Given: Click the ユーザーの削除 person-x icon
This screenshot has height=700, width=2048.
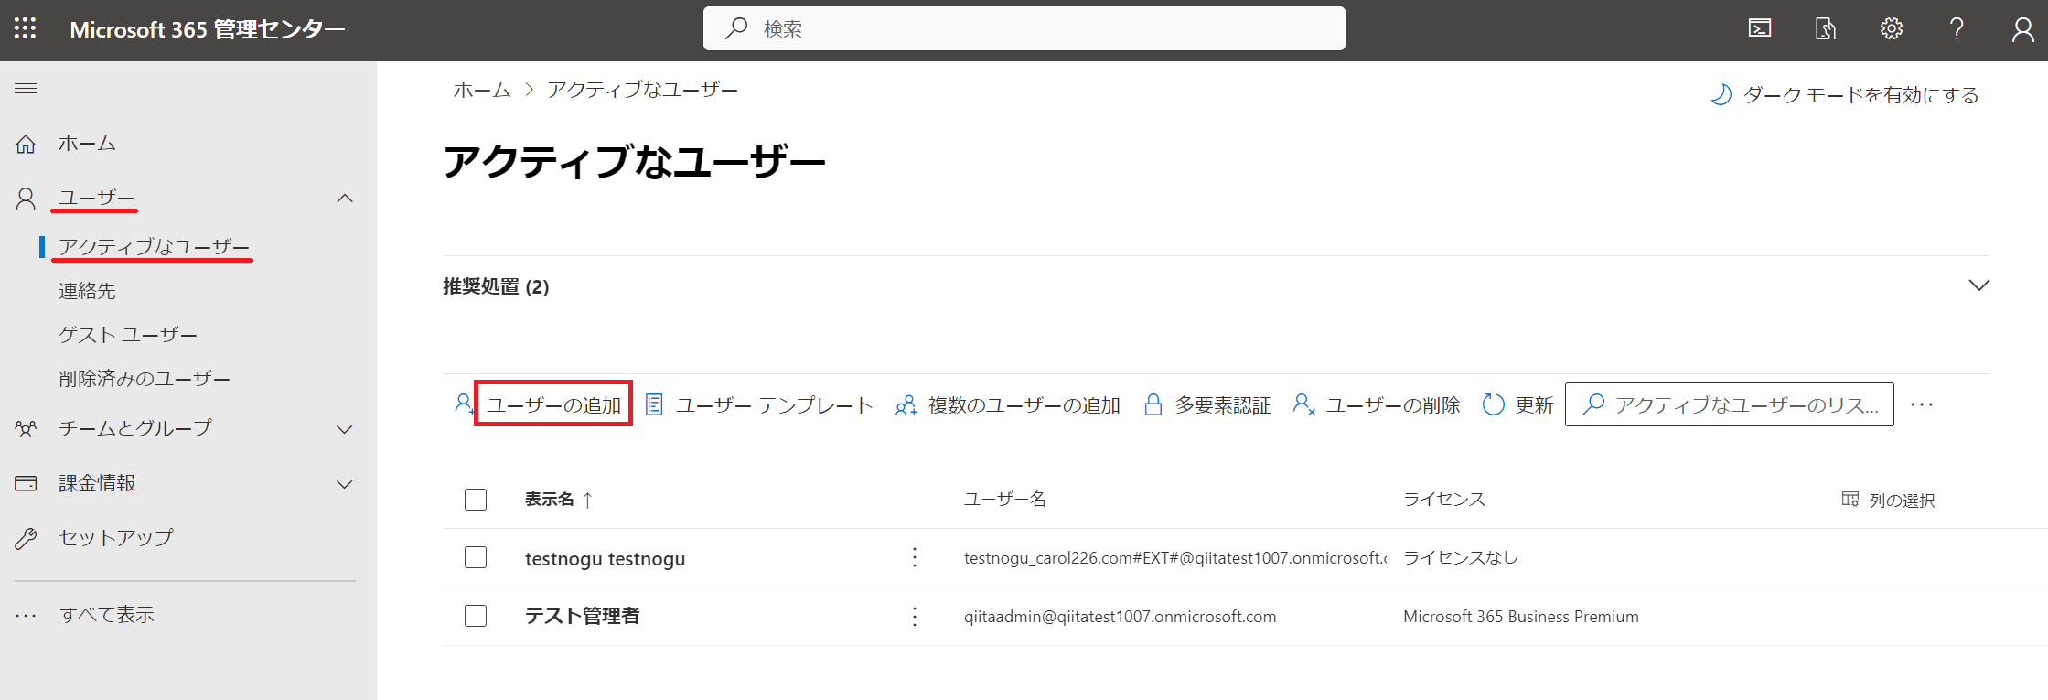Looking at the screenshot, I should tap(1303, 404).
